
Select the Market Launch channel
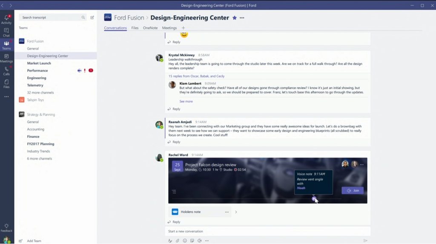pos(39,63)
